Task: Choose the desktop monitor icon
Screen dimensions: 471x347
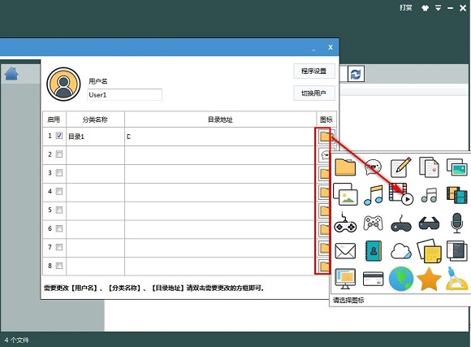Action: coord(345,279)
